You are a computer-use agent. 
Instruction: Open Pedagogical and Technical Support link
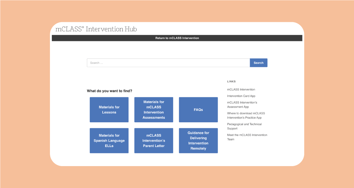pyautogui.click(x=244, y=126)
